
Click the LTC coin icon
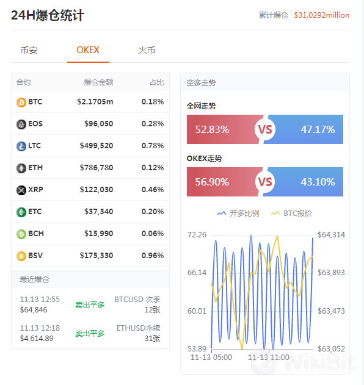21,146
